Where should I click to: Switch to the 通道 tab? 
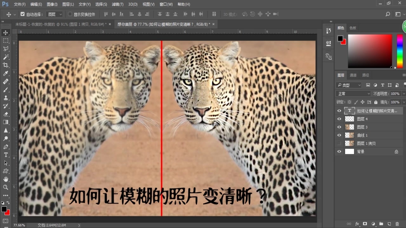click(353, 75)
